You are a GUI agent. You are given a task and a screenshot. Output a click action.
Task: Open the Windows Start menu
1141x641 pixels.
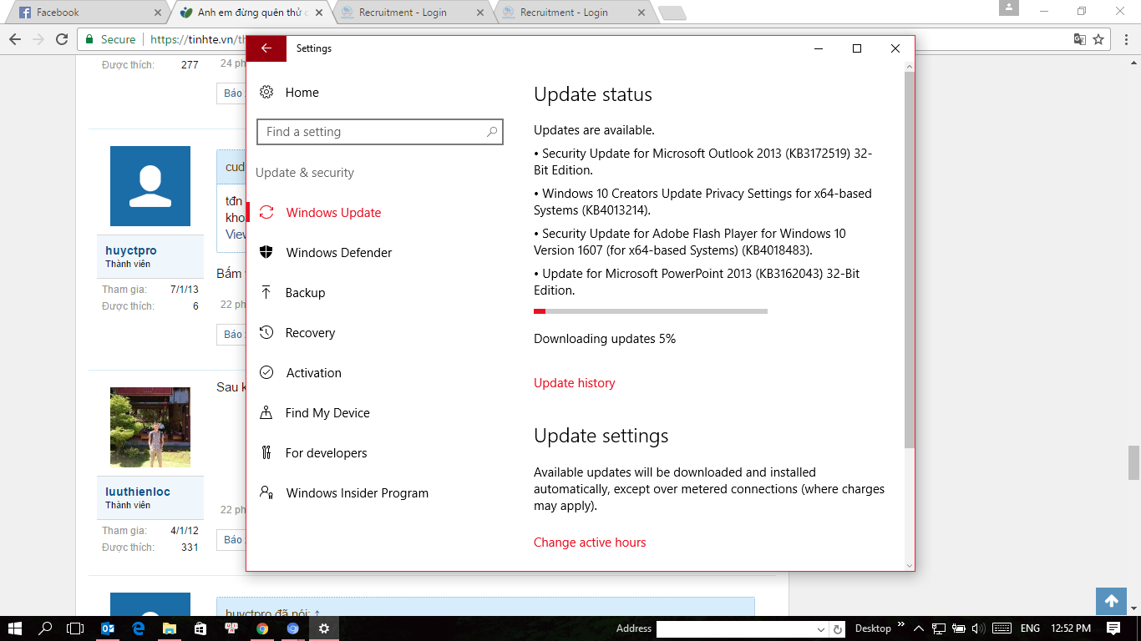pyautogui.click(x=15, y=628)
